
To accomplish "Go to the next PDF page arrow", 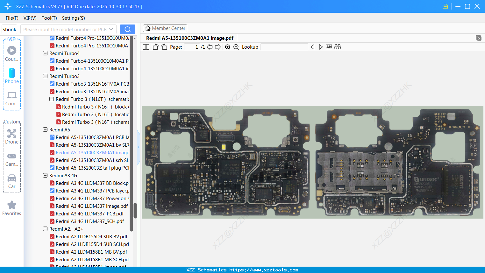I will pyautogui.click(x=217, y=47).
